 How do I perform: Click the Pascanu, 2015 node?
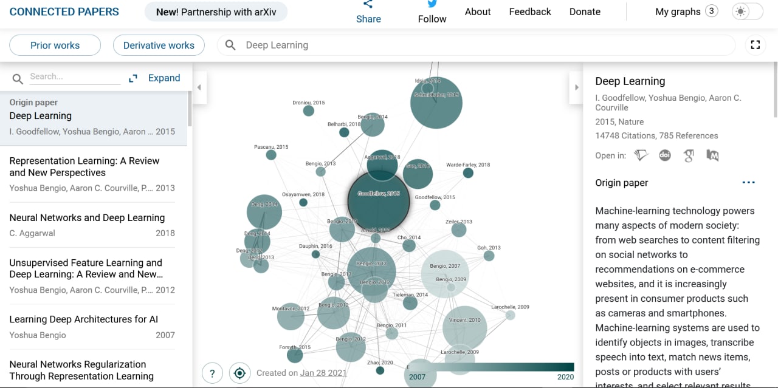pos(271,155)
